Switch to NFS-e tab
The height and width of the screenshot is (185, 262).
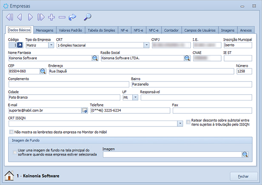tap(139, 30)
